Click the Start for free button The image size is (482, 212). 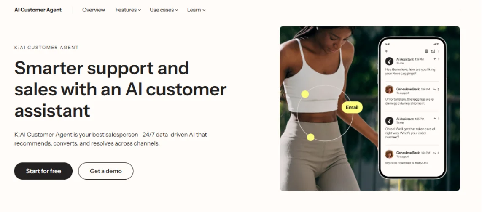[x=43, y=171]
